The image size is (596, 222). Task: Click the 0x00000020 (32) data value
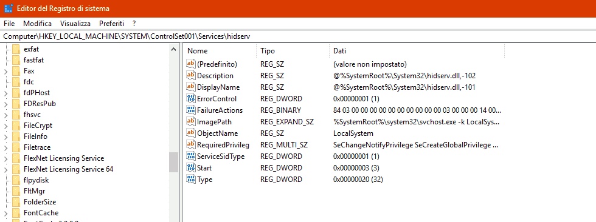point(358,180)
